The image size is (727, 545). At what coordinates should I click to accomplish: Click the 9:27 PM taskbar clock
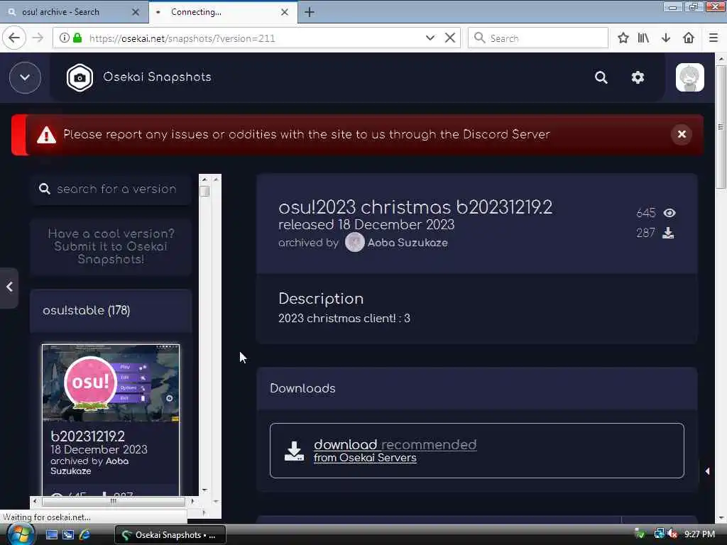pos(699,534)
